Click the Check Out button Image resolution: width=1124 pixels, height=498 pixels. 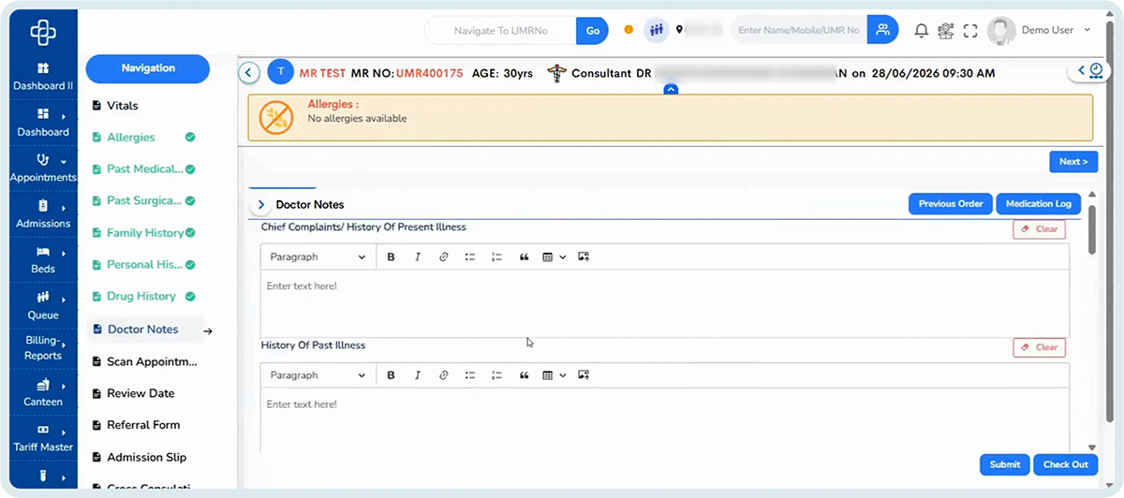pyautogui.click(x=1066, y=464)
